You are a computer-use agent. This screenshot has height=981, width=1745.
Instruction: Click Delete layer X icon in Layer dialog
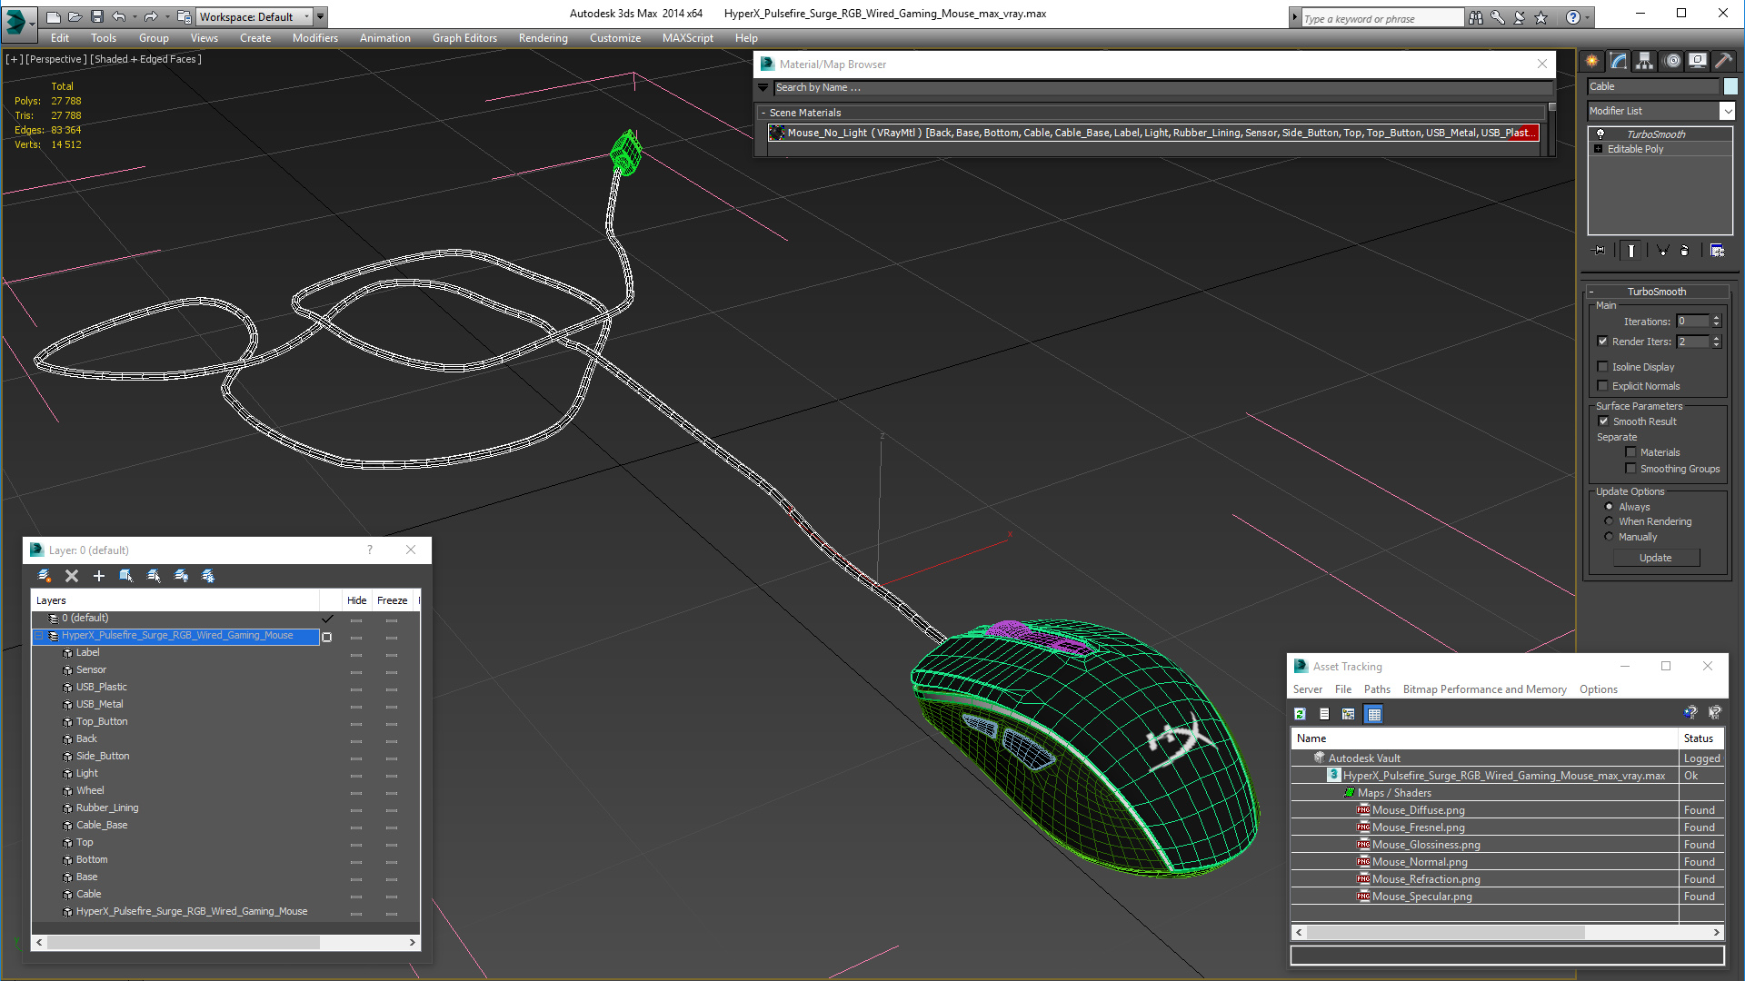tap(72, 576)
